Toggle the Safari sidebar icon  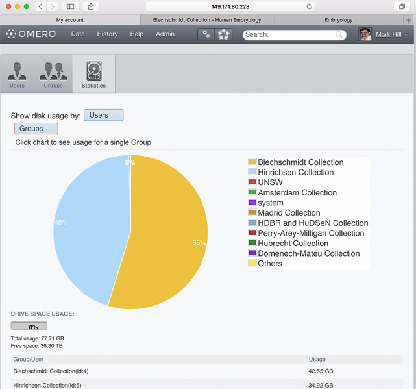coord(70,6)
